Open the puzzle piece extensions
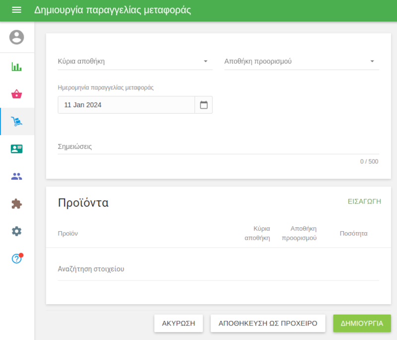The height and width of the screenshot is (340, 397). (x=17, y=204)
